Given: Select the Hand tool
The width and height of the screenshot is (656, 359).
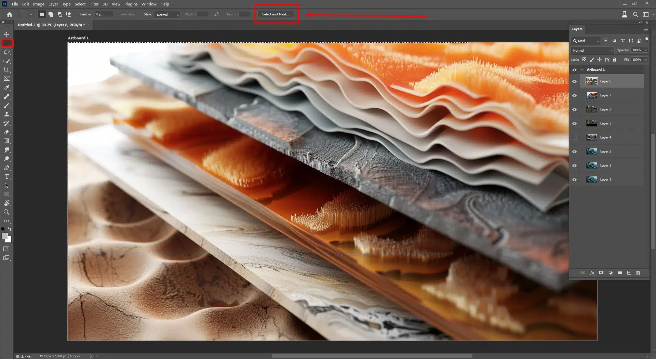Looking at the screenshot, I should (6, 203).
